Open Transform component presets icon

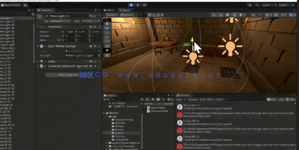tap(95, 27)
